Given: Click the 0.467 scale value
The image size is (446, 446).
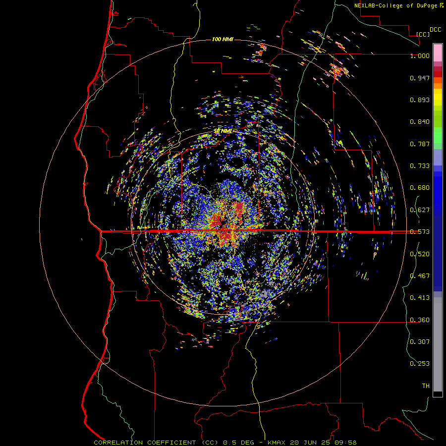Looking at the screenshot, I should coord(420,276).
